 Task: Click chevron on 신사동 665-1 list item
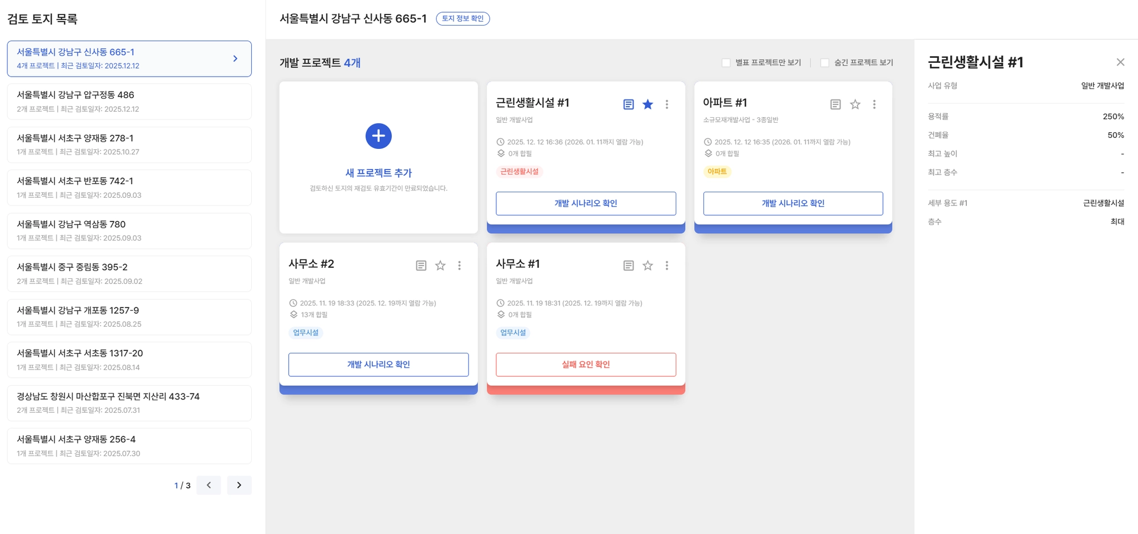pyautogui.click(x=236, y=58)
